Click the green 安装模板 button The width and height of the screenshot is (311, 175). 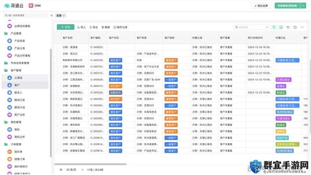288,6
